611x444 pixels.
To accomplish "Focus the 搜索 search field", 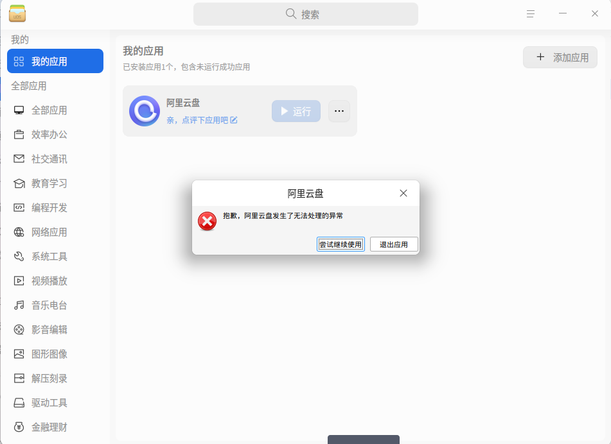I will (306, 14).
